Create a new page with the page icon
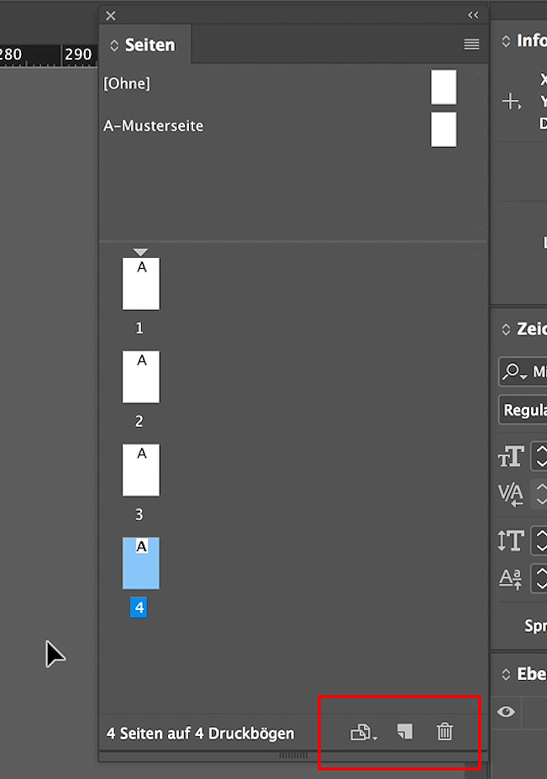547x779 pixels. pos(405,732)
